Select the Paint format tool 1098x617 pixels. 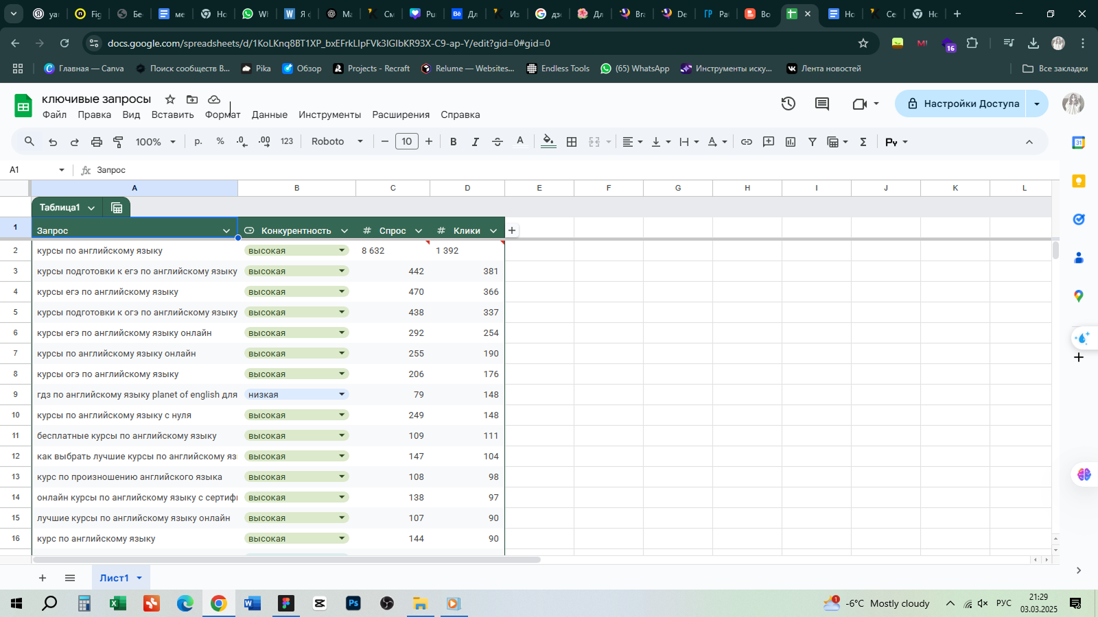119,142
